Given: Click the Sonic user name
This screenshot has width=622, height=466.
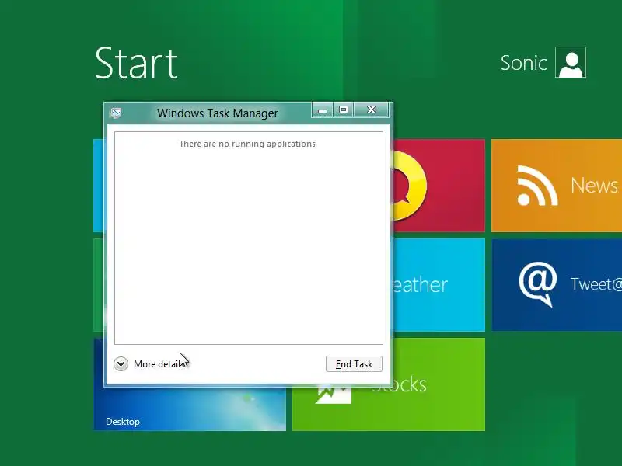Looking at the screenshot, I should click(x=523, y=63).
